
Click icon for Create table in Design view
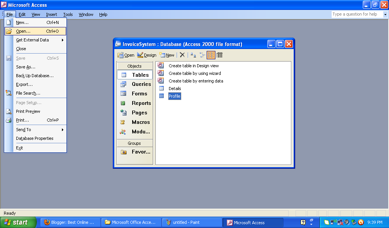click(161, 65)
